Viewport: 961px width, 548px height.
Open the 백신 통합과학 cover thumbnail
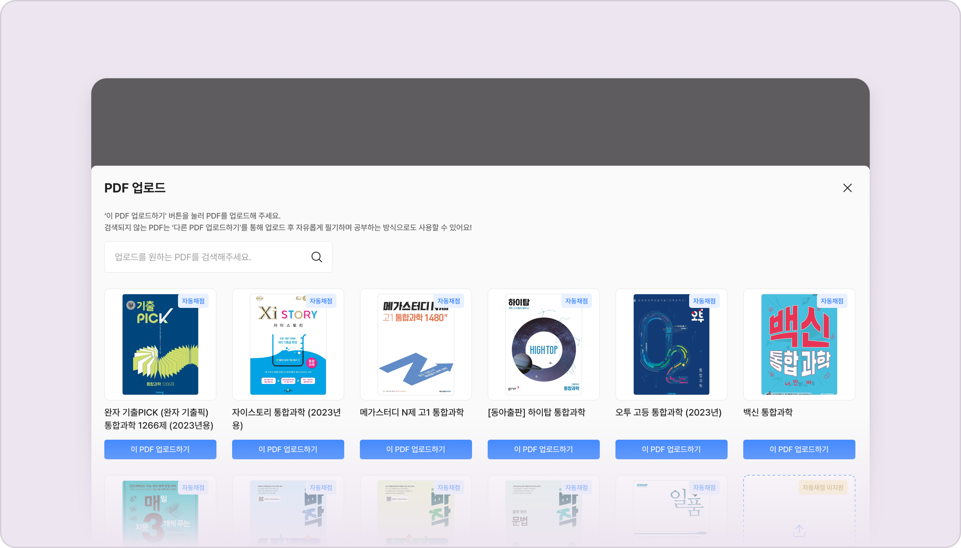[799, 344]
